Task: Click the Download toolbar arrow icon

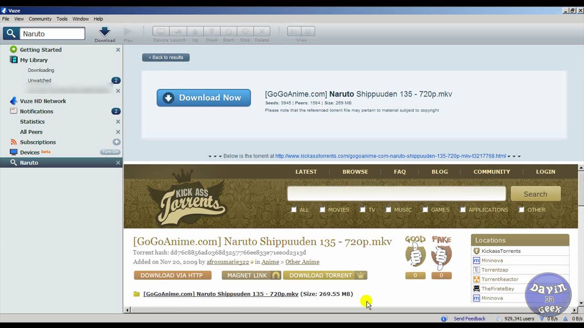Action: (x=105, y=31)
